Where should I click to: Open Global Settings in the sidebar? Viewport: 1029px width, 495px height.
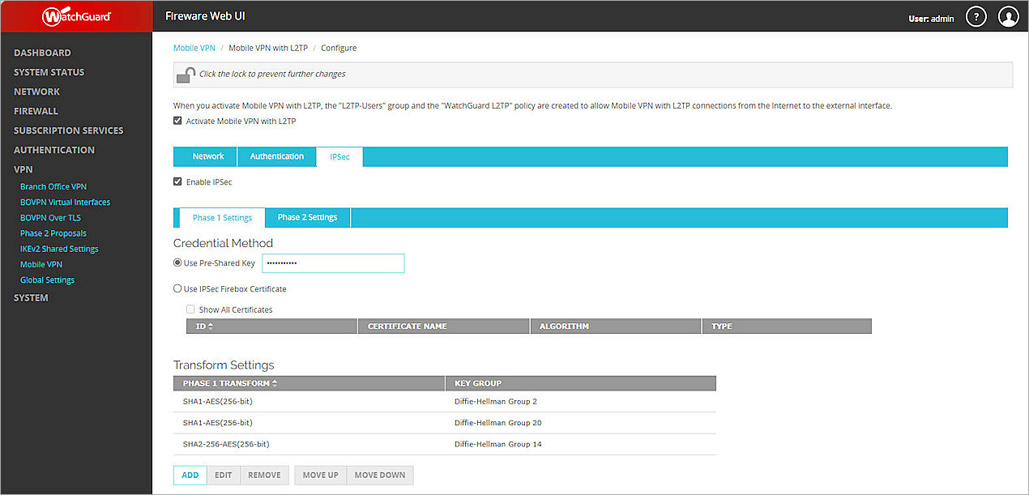coord(47,280)
